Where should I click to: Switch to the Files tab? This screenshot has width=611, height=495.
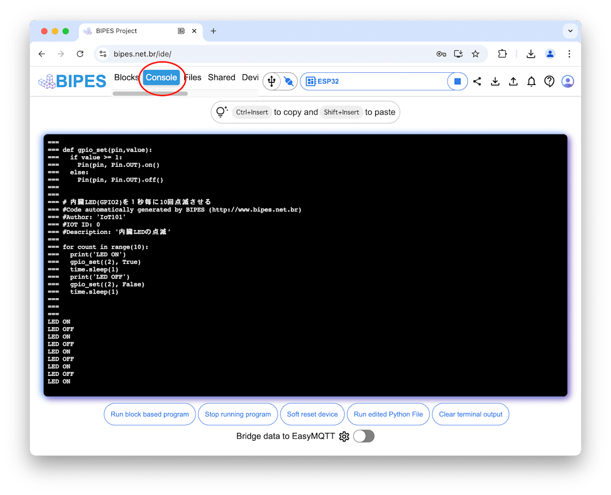(x=193, y=77)
